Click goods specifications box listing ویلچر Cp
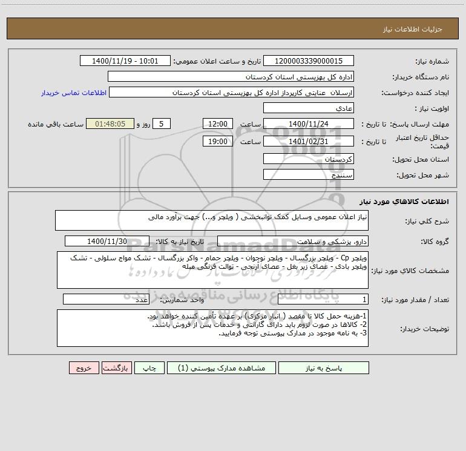This screenshot has width=466, height=451. point(212,270)
